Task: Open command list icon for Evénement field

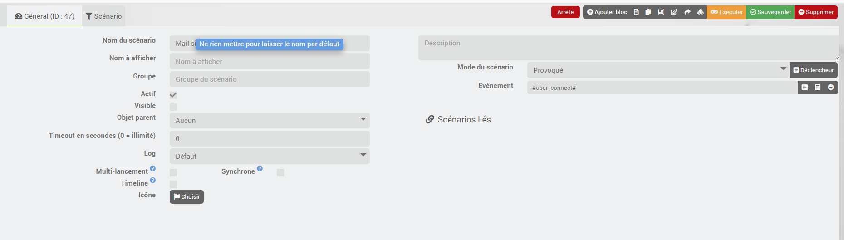Action: click(805, 88)
